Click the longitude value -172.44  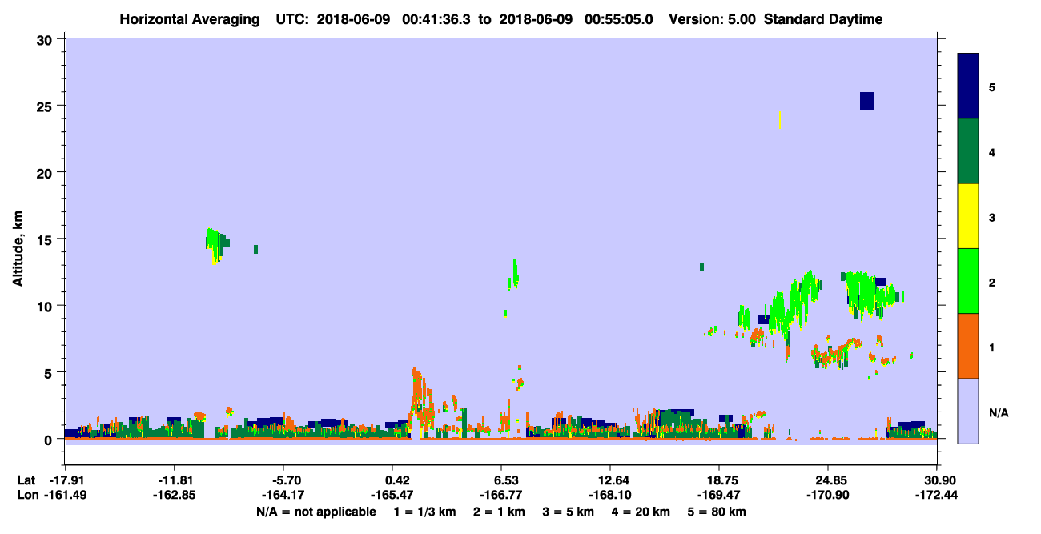tap(937, 495)
